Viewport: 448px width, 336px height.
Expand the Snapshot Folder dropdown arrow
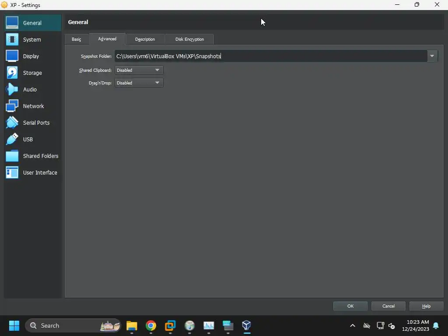tap(432, 56)
